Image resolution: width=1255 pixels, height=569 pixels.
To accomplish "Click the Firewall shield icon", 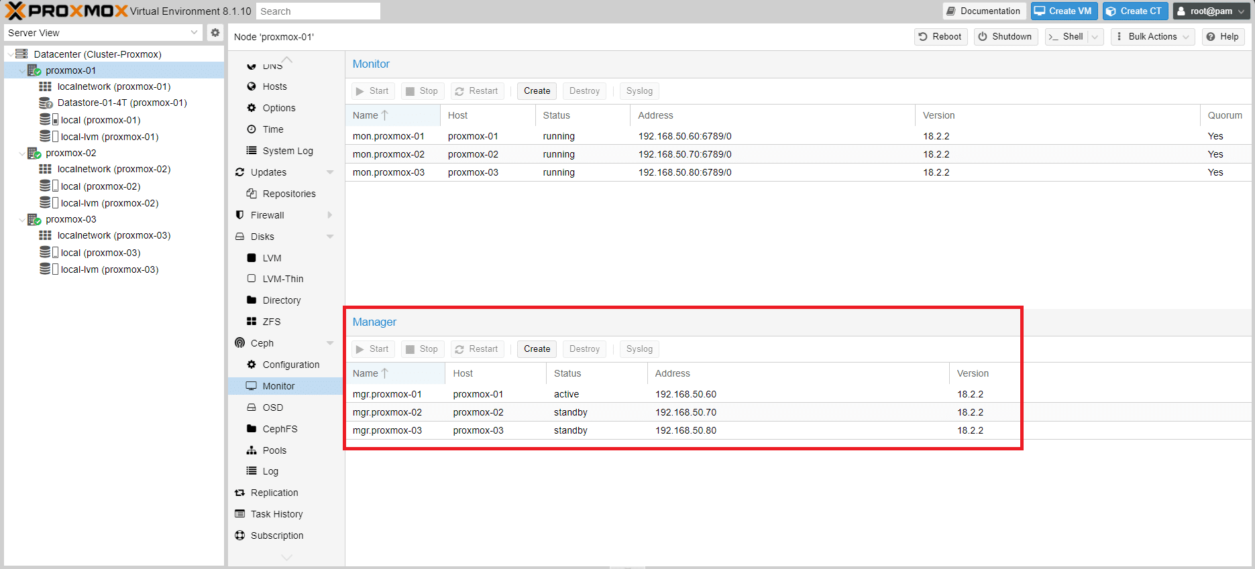I will [240, 215].
